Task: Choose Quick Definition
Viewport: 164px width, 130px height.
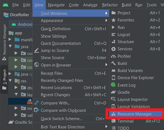Action: [71, 29]
